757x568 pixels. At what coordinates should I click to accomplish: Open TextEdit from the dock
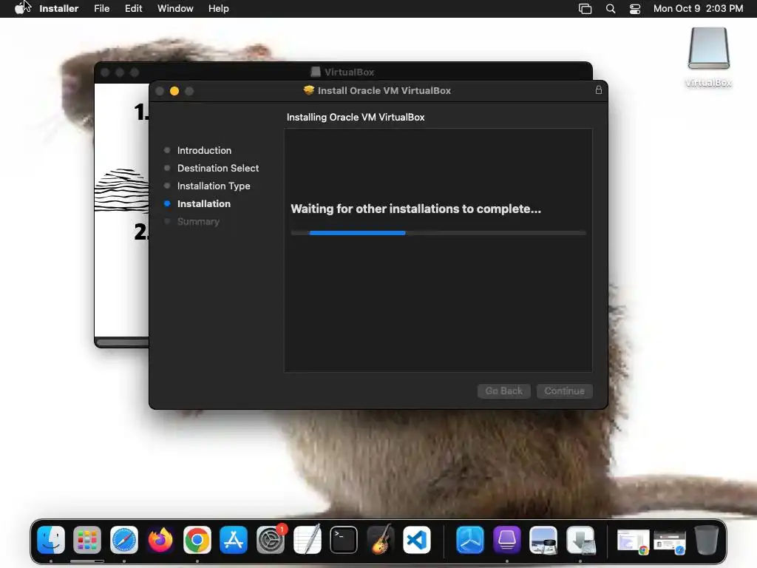(x=307, y=540)
